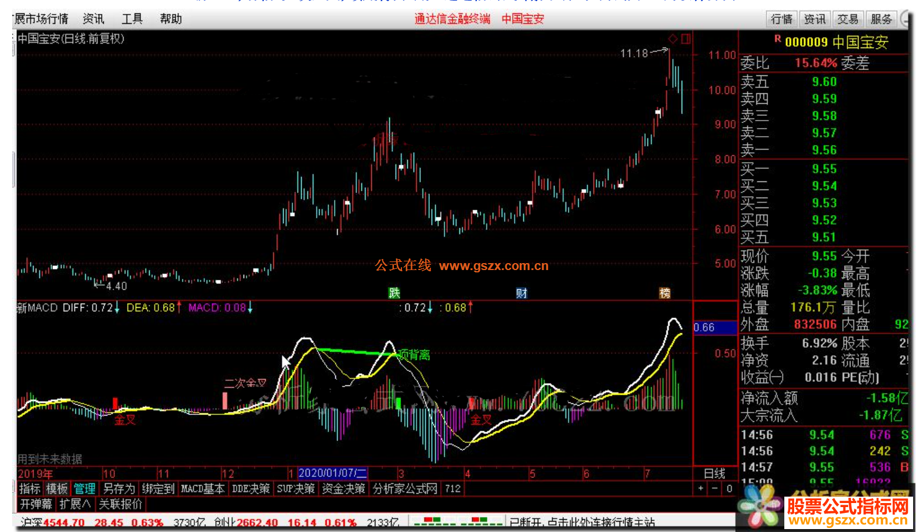Image resolution: width=916 pixels, height=532 pixels.
Task: Click the 已断开 reconnect status message
Action: 582,522
